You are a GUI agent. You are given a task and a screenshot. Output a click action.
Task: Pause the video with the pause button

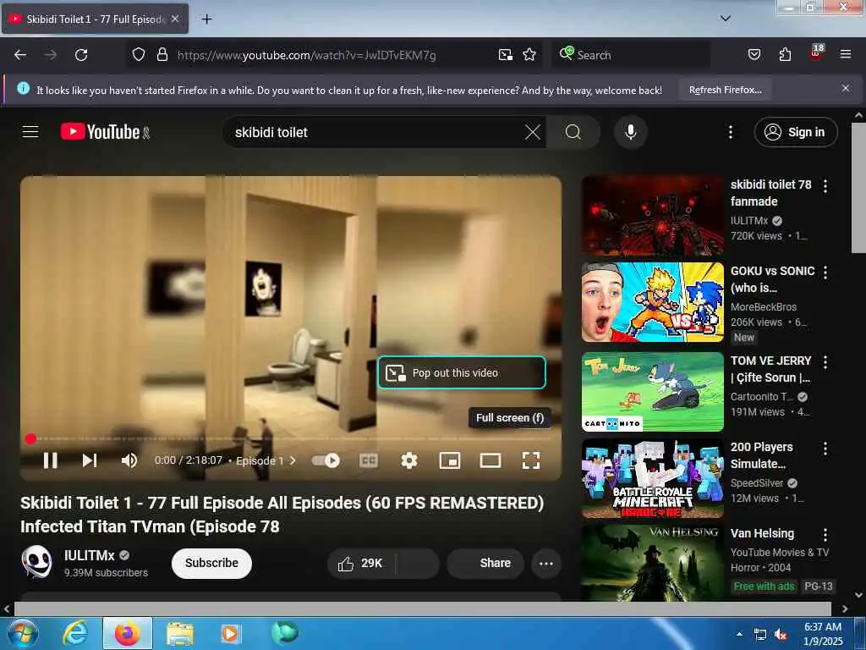pos(50,460)
